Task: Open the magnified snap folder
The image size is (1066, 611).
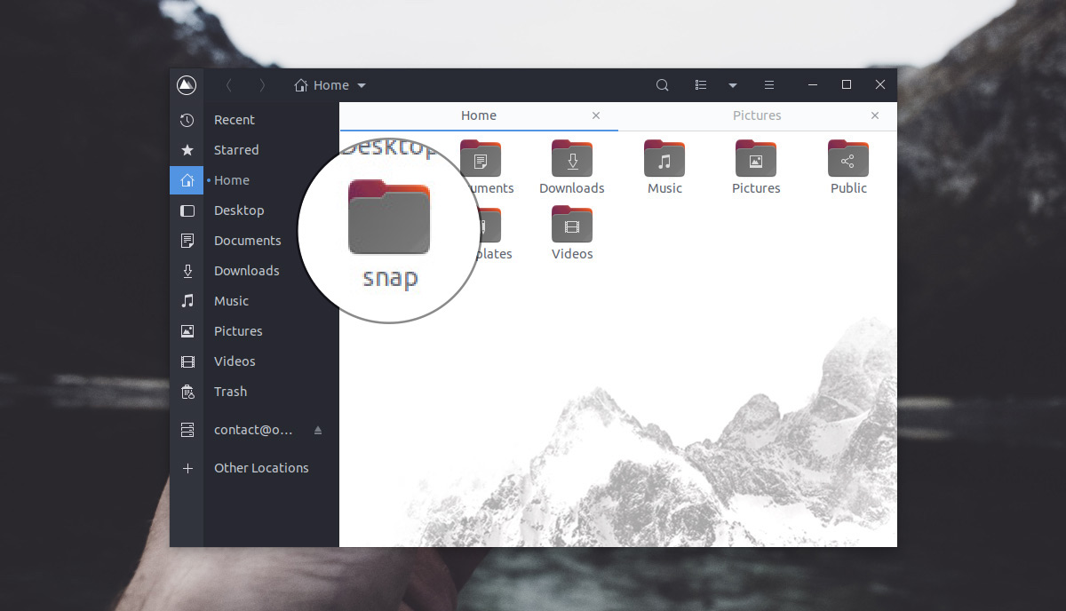Action: coord(389,216)
